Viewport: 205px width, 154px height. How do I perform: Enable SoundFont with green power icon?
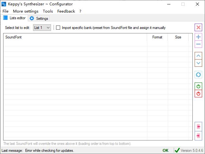(x=198, y=86)
